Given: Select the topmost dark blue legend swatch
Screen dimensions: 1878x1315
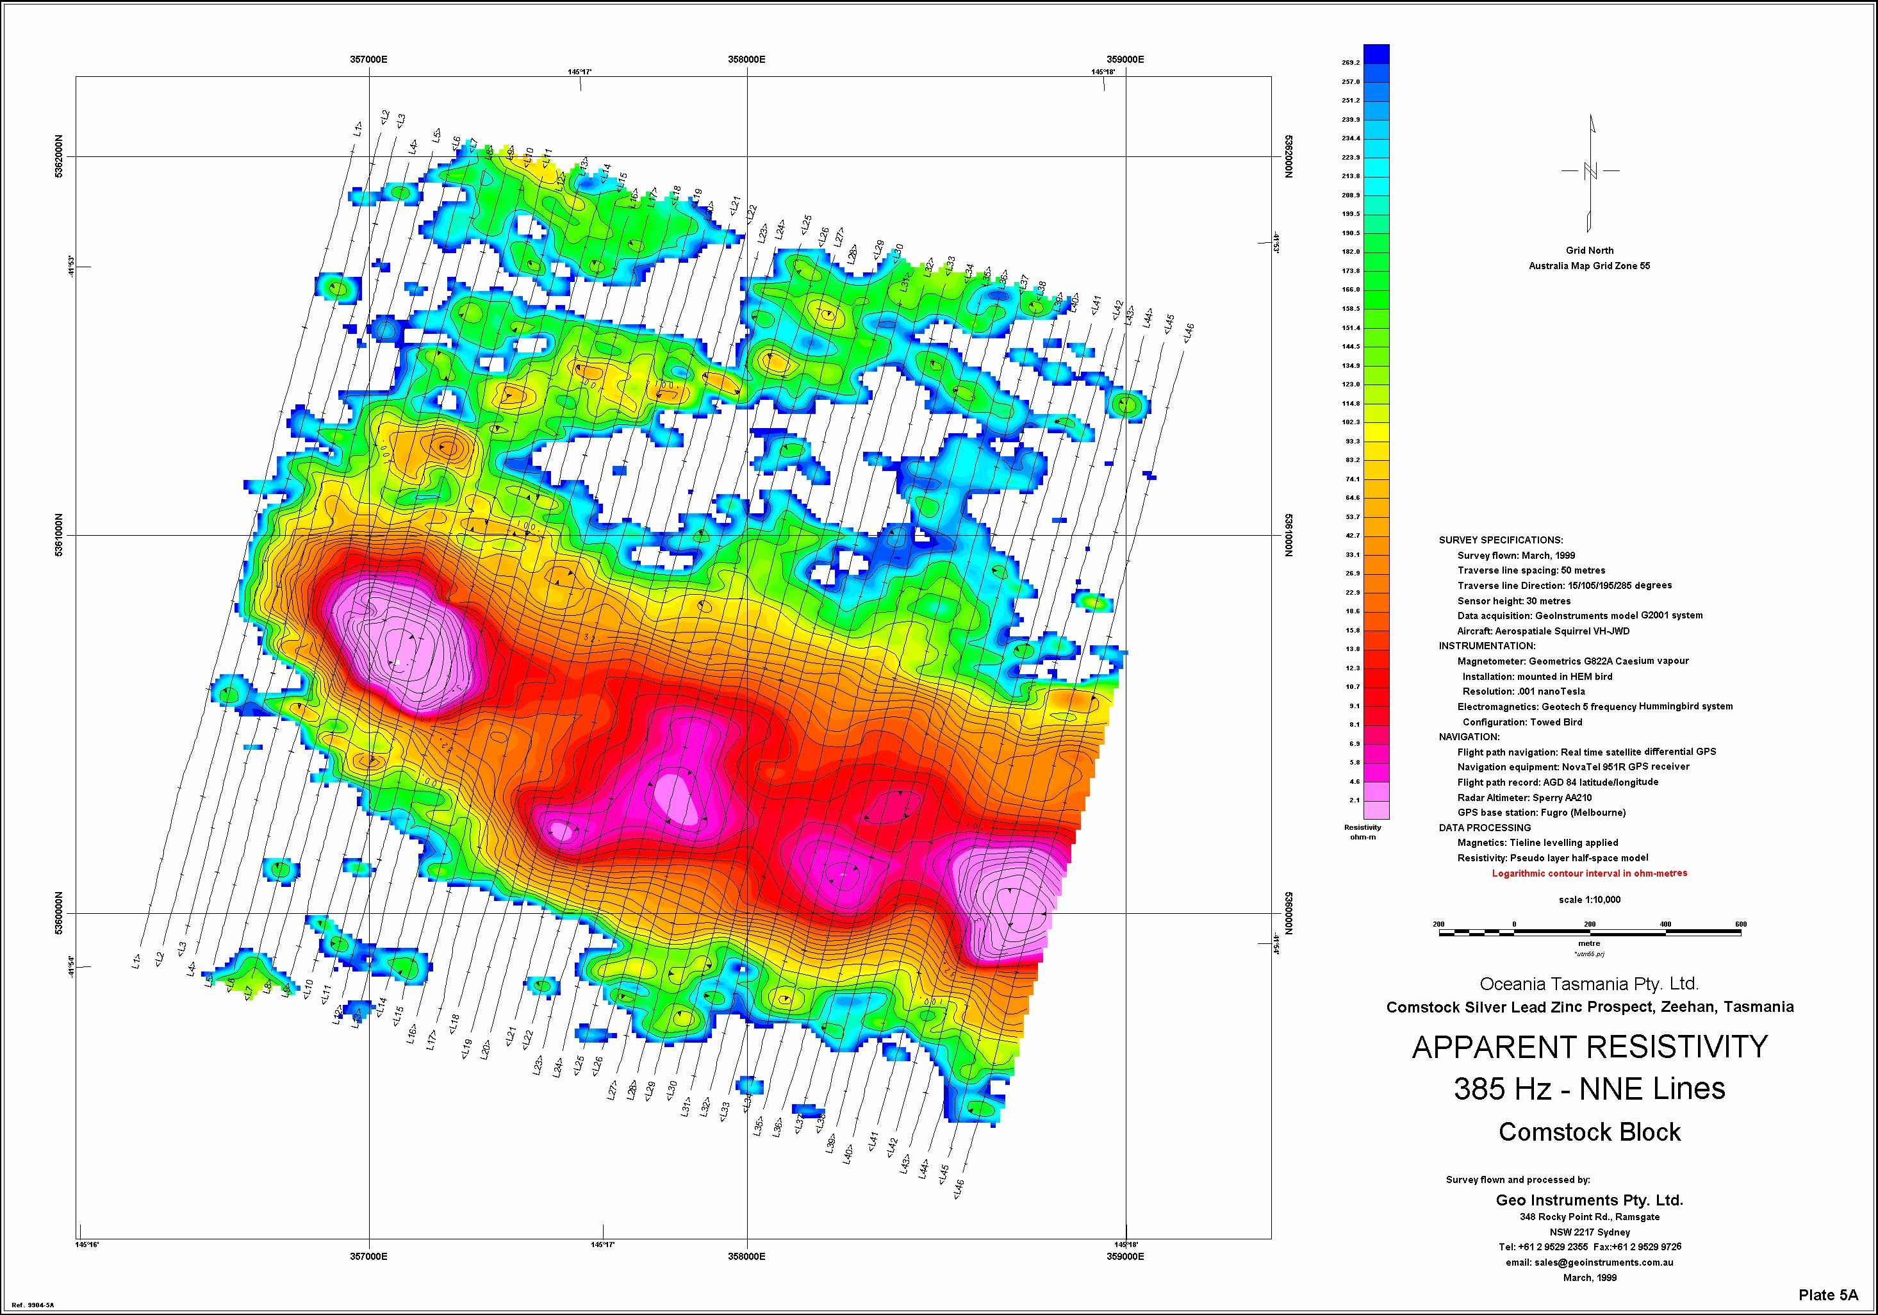Looking at the screenshot, I should tap(1376, 53).
